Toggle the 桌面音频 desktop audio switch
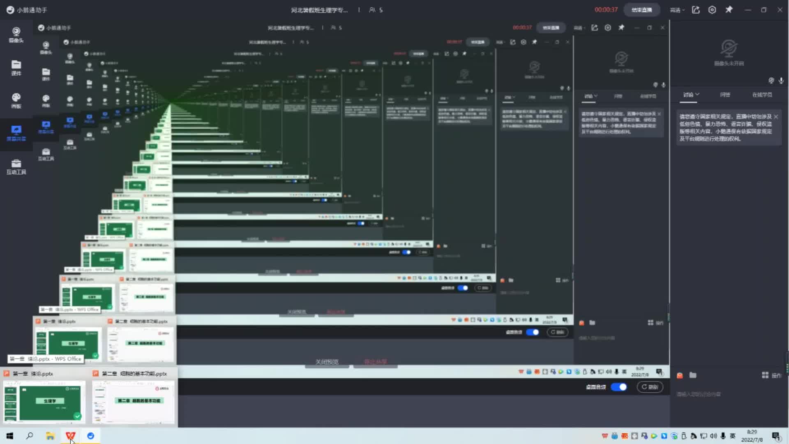The width and height of the screenshot is (789, 444). pyautogui.click(x=618, y=387)
